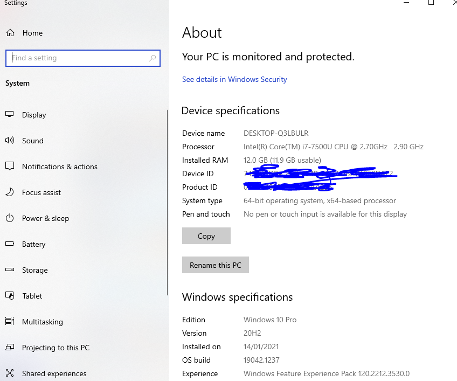Click the Shared experiences icon
This screenshot has width=457, height=381.
click(10, 373)
